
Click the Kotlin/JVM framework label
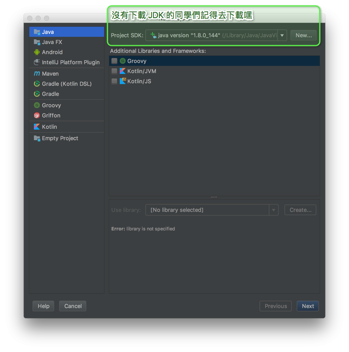coord(142,71)
